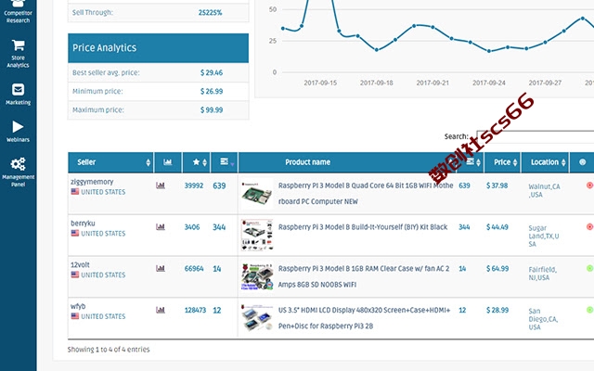594x371 pixels.
Task: Sort by sales list icon column after star
Action: 225,162
